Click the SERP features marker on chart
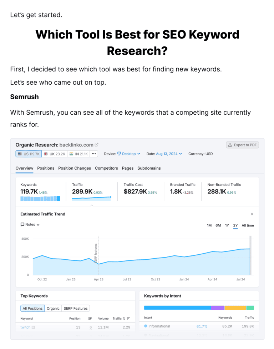 [x=96, y=253]
